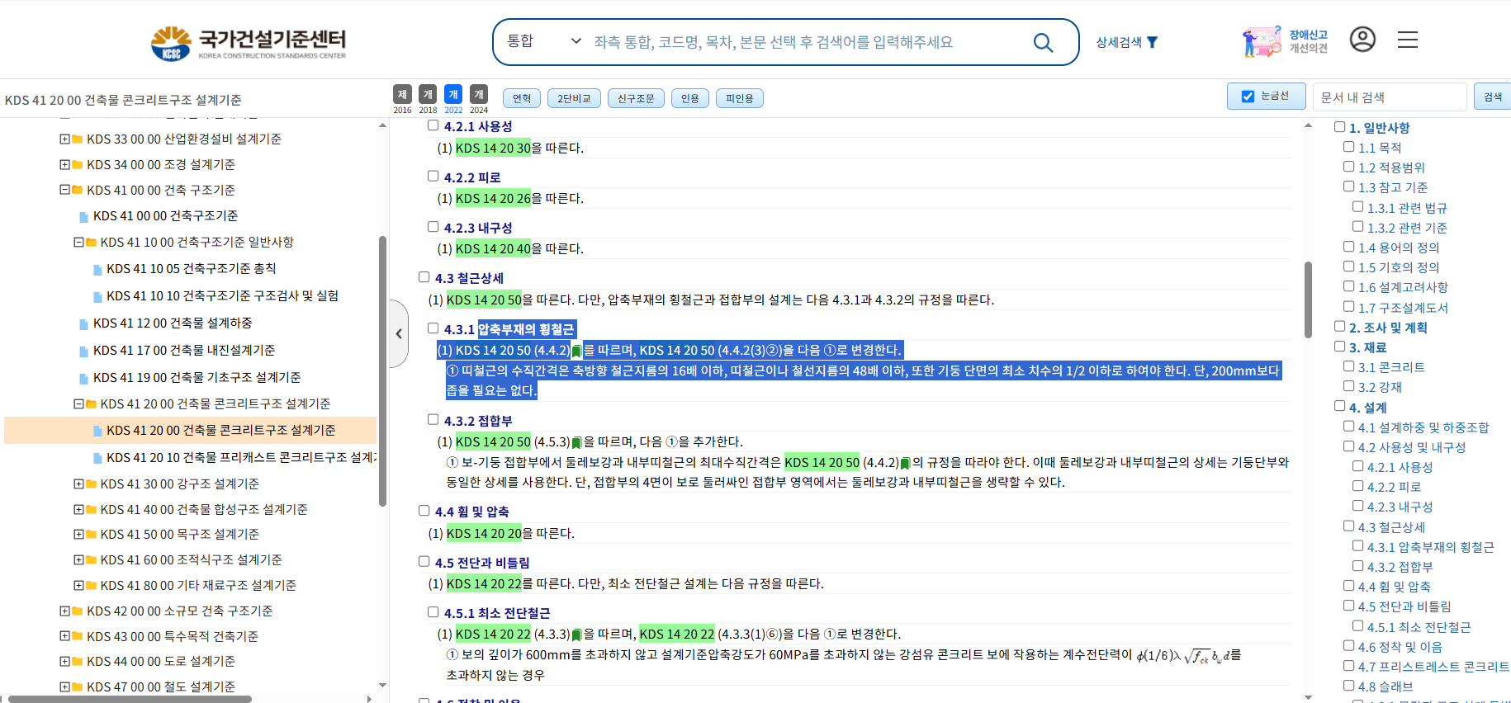Select the 2024 개정 version icon
Image resolution: width=1511 pixels, height=703 pixels.
(x=479, y=95)
